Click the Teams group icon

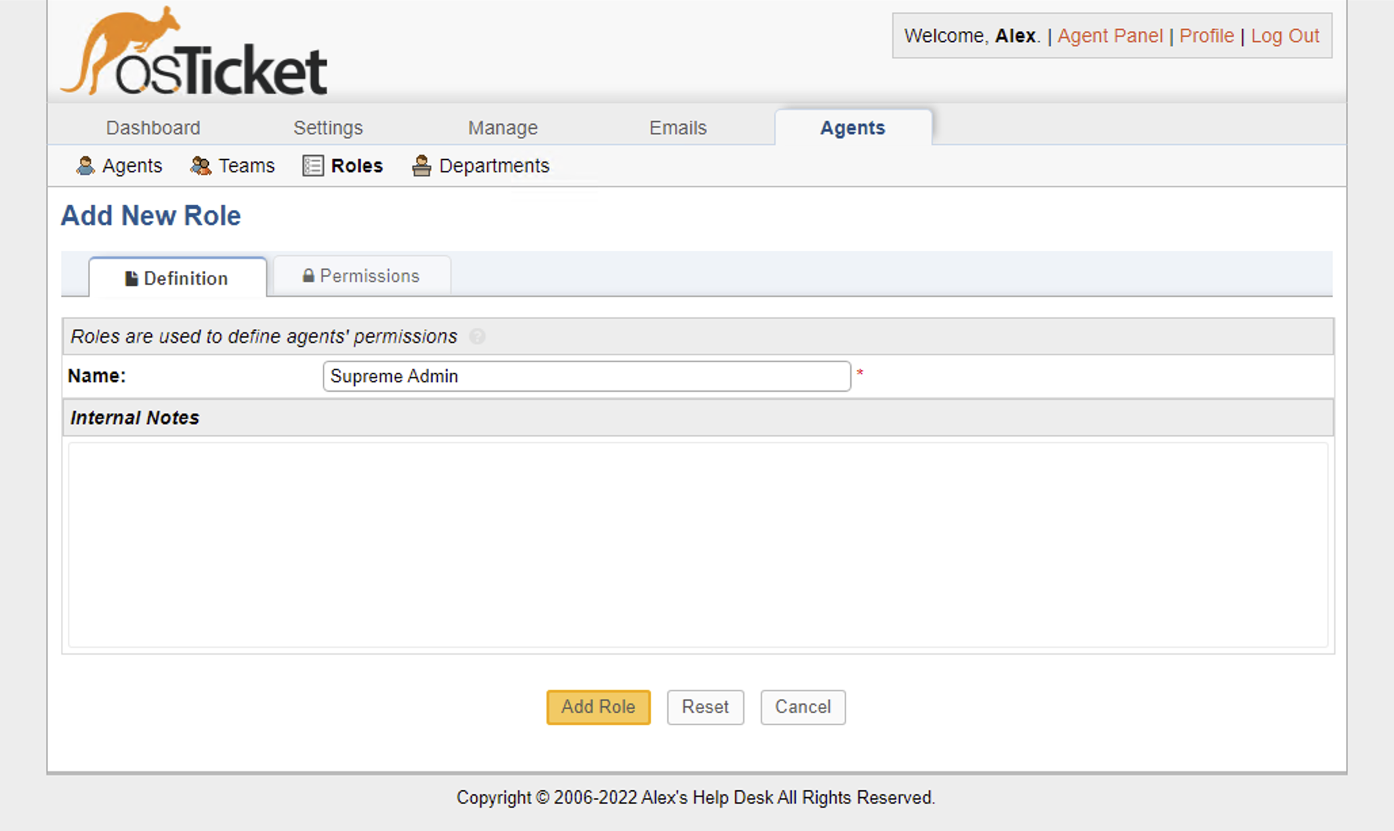pos(200,165)
